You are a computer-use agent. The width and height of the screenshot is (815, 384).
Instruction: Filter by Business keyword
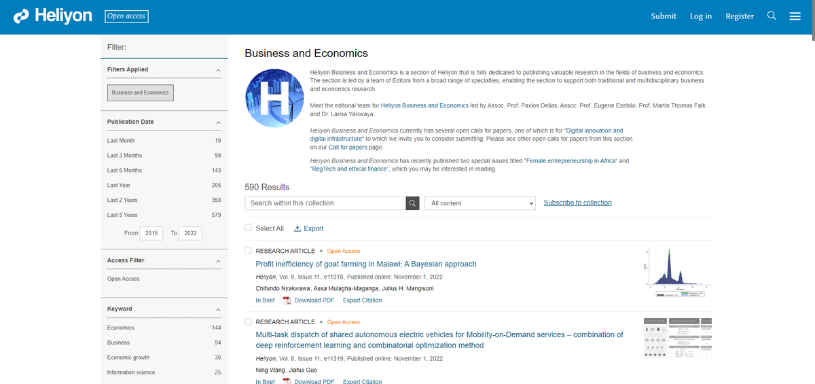tap(118, 343)
